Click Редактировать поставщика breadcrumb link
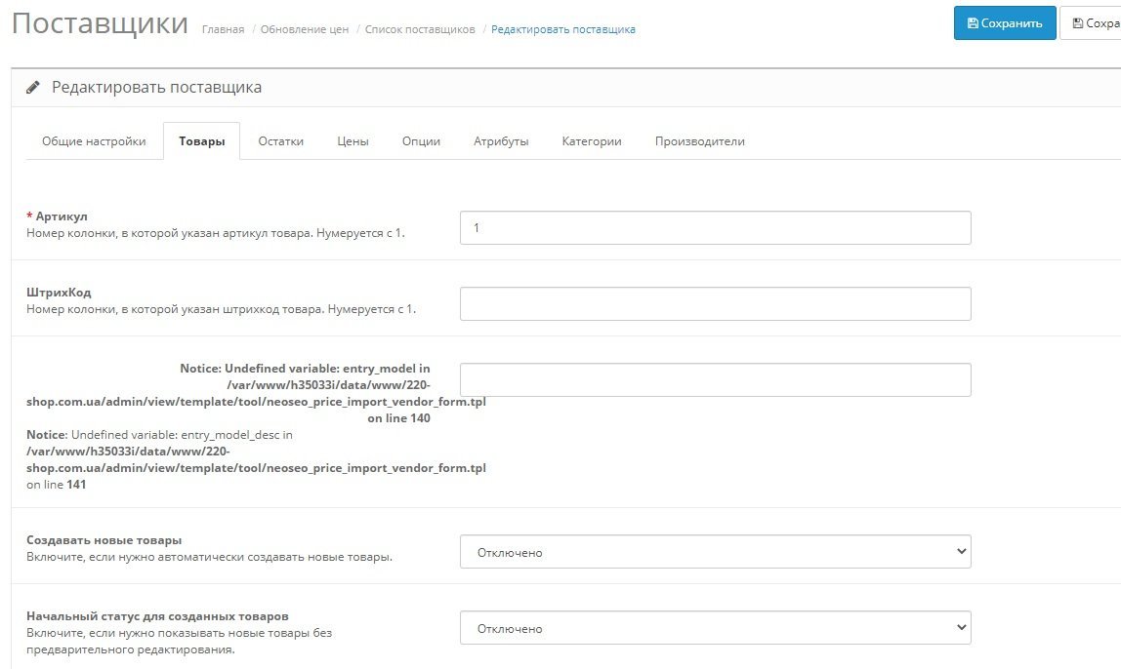 (563, 29)
